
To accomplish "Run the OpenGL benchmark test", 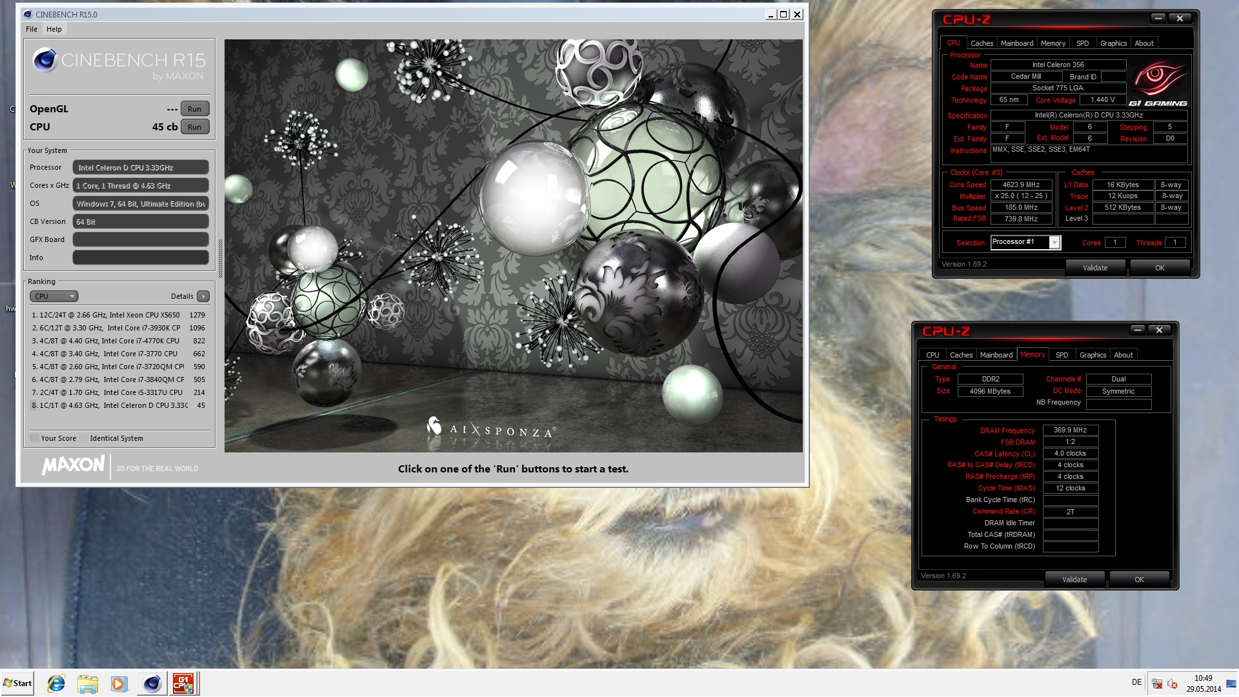I will [195, 109].
